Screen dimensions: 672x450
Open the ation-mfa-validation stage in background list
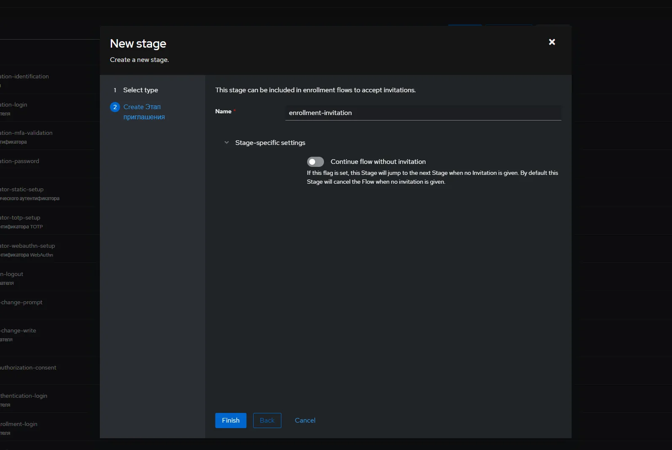point(27,133)
